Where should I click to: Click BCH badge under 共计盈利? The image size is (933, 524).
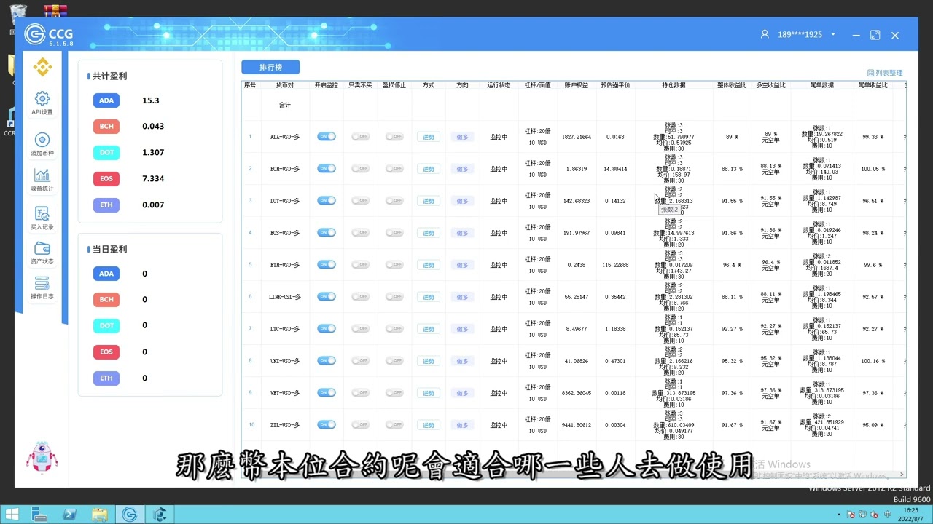point(106,126)
